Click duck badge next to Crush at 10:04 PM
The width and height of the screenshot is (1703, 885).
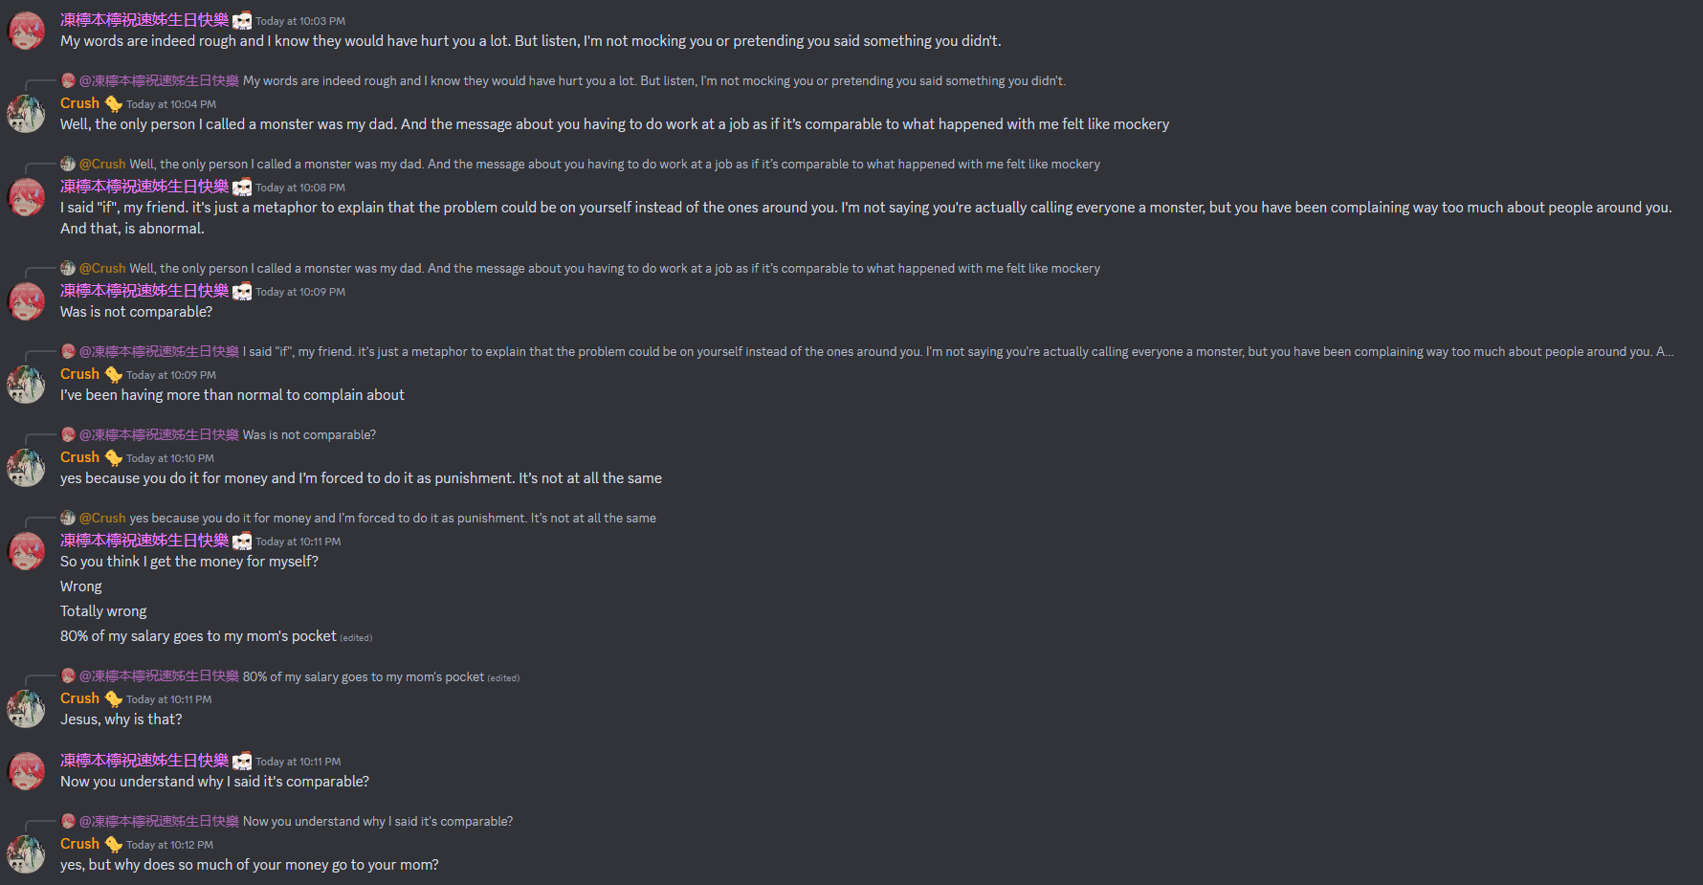tap(113, 103)
